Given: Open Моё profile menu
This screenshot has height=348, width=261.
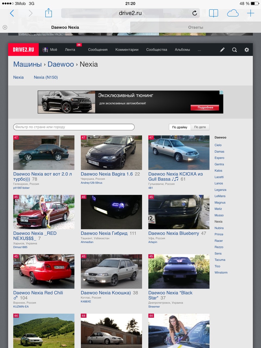Looking at the screenshot, I should point(50,50).
